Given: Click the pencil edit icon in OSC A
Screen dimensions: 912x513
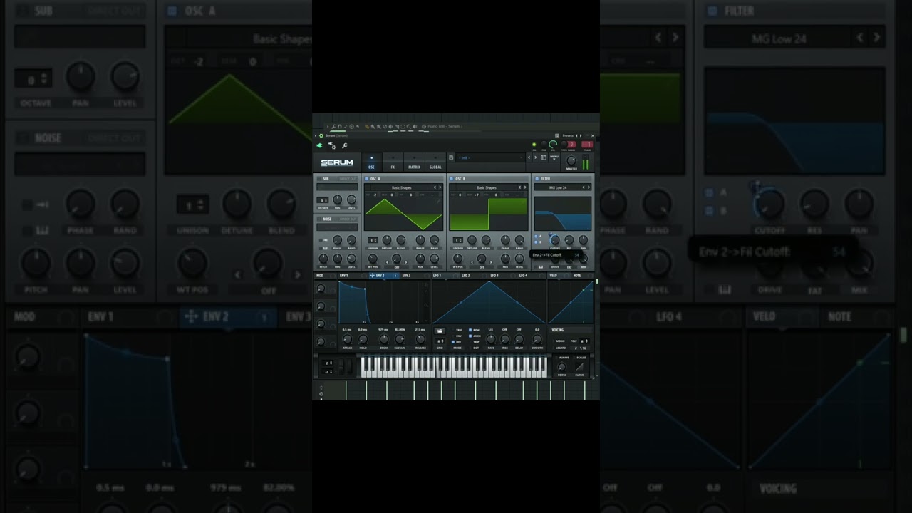Looking at the screenshot, I should 438,201.
